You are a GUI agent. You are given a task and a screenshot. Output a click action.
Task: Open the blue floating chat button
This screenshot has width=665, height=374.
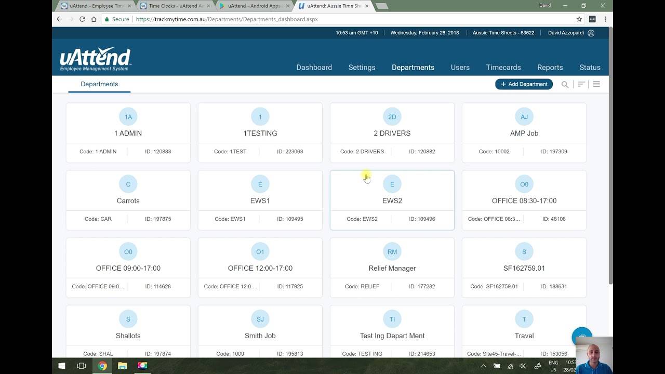[x=582, y=337]
